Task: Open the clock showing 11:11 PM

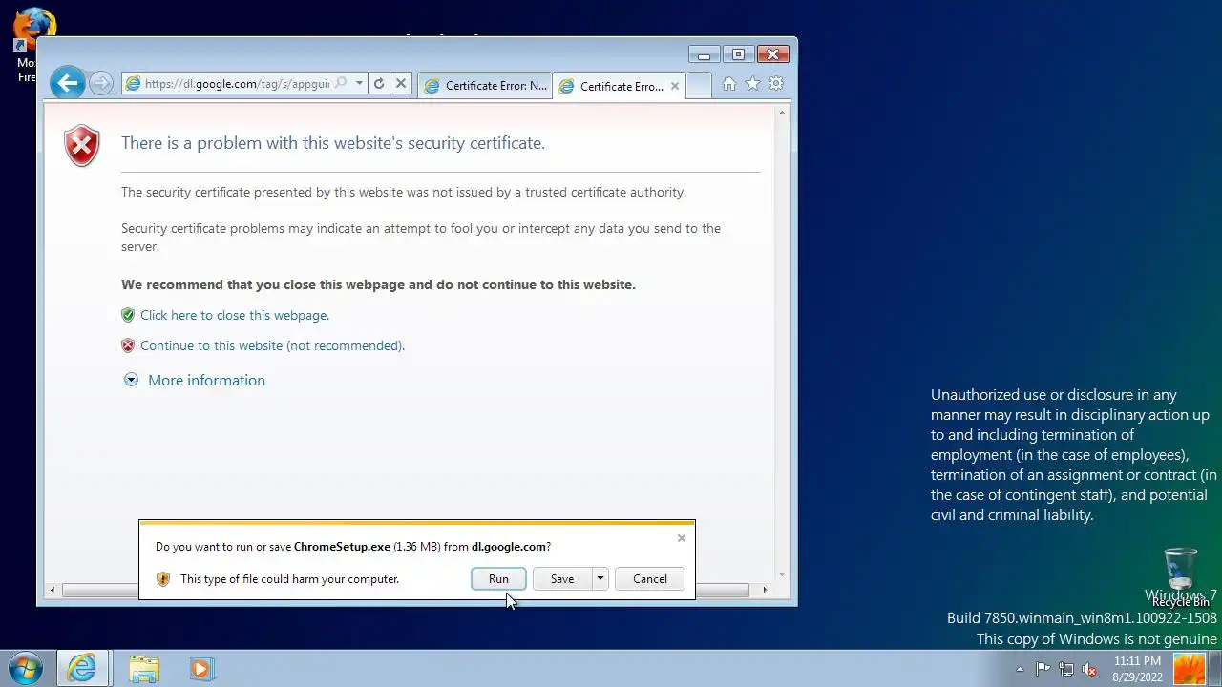Action: click(x=1137, y=669)
